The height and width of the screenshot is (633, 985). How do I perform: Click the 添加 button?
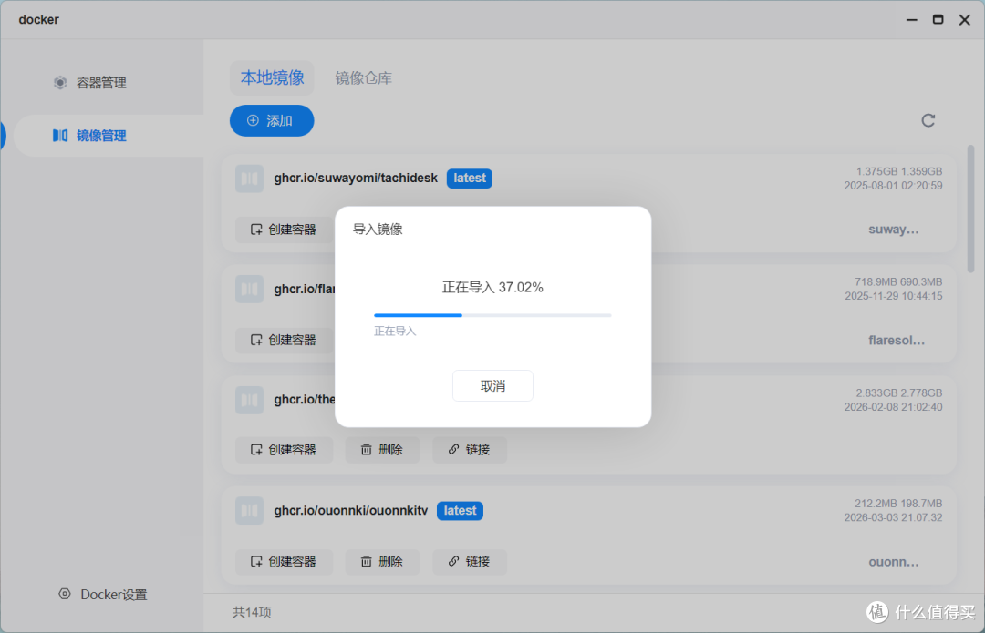pos(272,120)
